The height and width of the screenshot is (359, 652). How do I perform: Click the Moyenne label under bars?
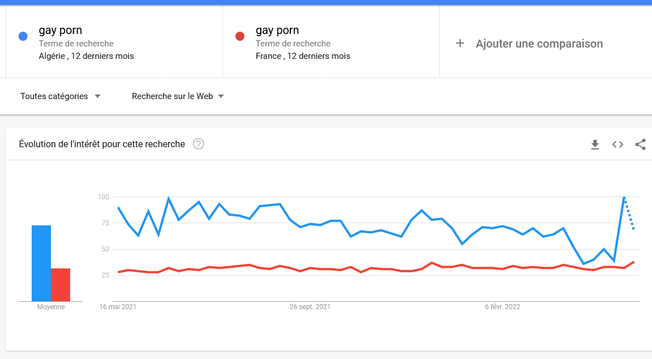[51, 307]
